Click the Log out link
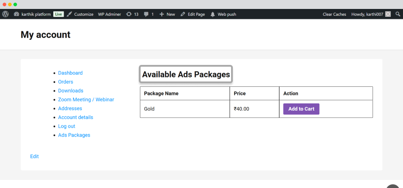 pyautogui.click(x=67, y=126)
